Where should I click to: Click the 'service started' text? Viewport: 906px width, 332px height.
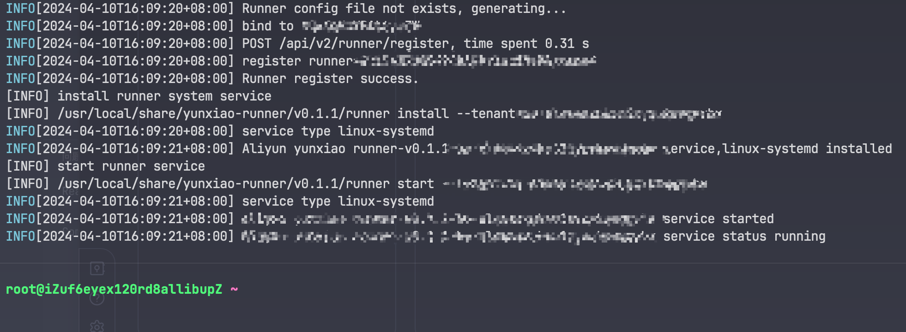pyautogui.click(x=719, y=219)
